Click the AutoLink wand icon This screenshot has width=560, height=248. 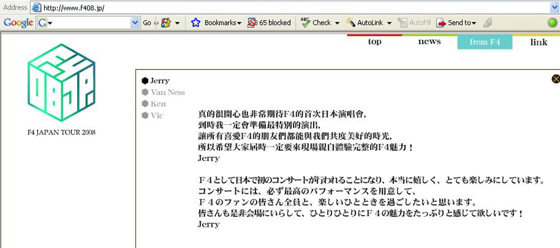[x=351, y=22]
